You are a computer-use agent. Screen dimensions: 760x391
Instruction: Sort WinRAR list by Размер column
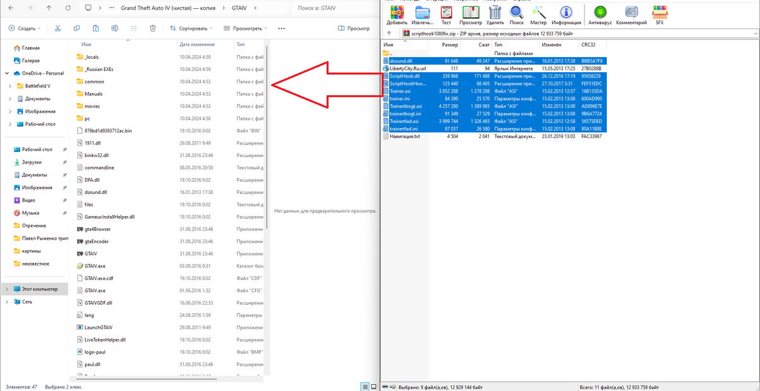(x=450, y=45)
